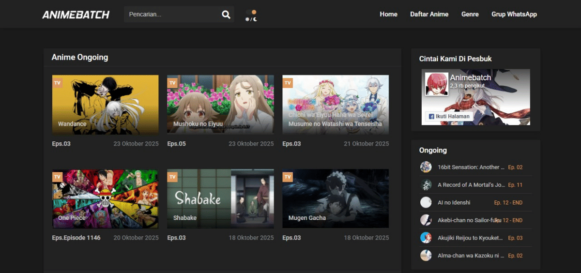Click the TV badge on Chichi wa Eiyuu card
581x273 pixels.
(x=288, y=83)
